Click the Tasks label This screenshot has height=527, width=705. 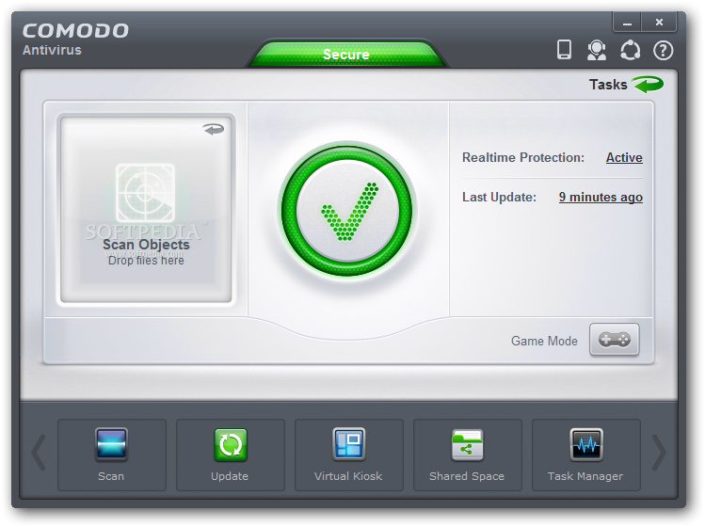608,85
